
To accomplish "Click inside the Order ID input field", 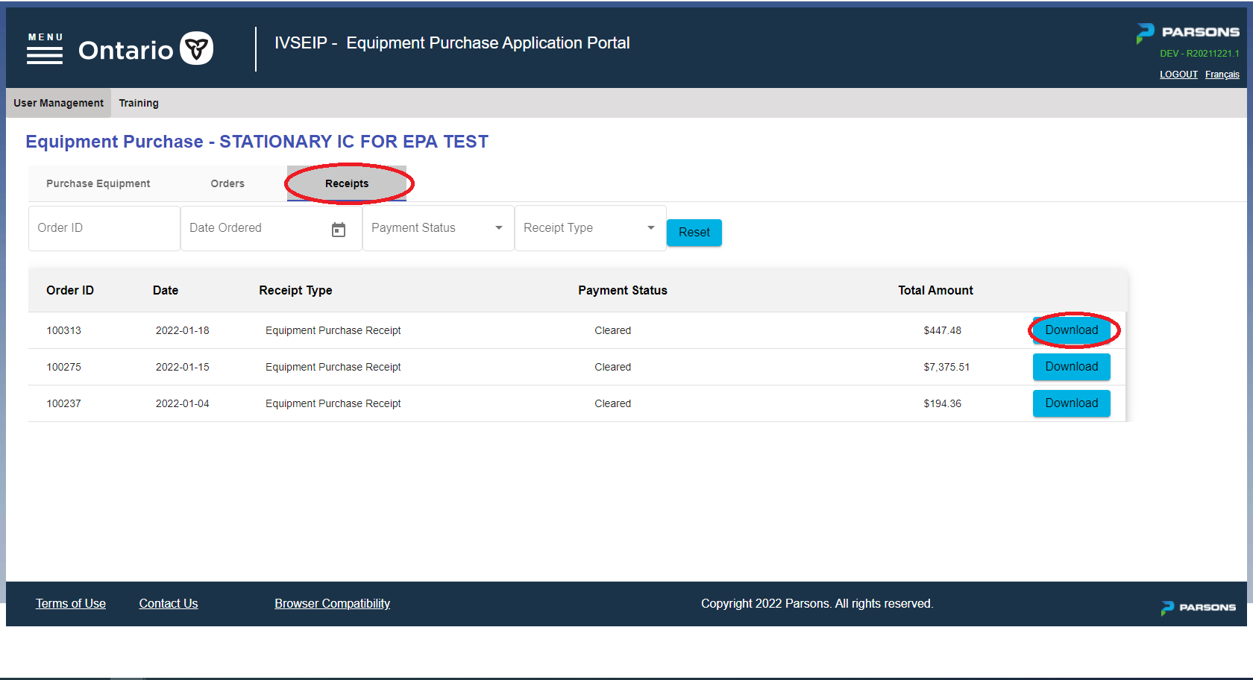I will [x=103, y=227].
